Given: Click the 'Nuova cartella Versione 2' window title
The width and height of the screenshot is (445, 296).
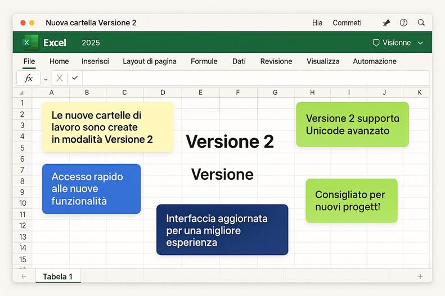Looking at the screenshot, I should tap(91, 22).
